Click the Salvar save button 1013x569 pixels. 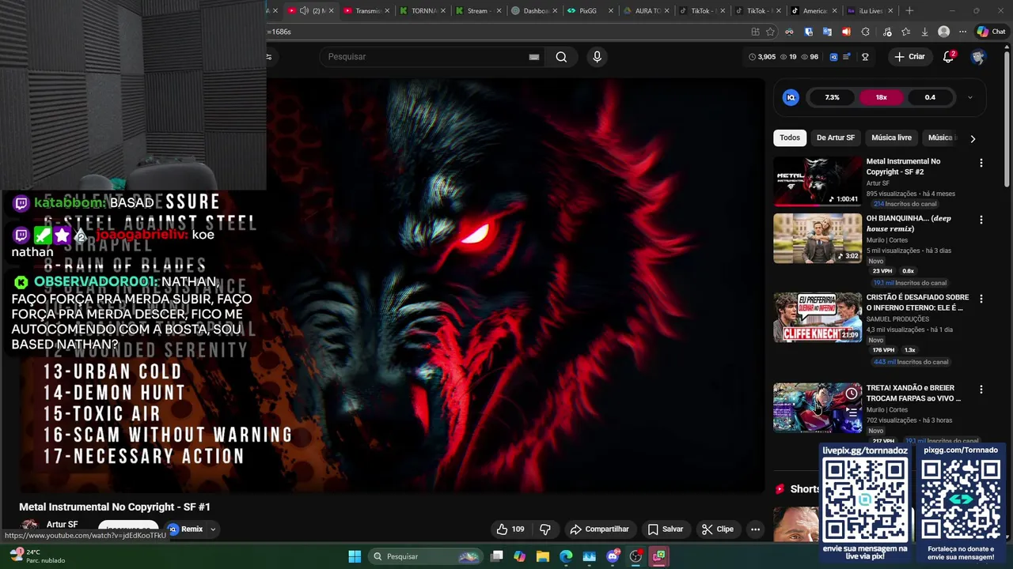click(x=665, y=529)
